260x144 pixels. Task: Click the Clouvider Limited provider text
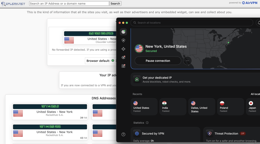106,42
